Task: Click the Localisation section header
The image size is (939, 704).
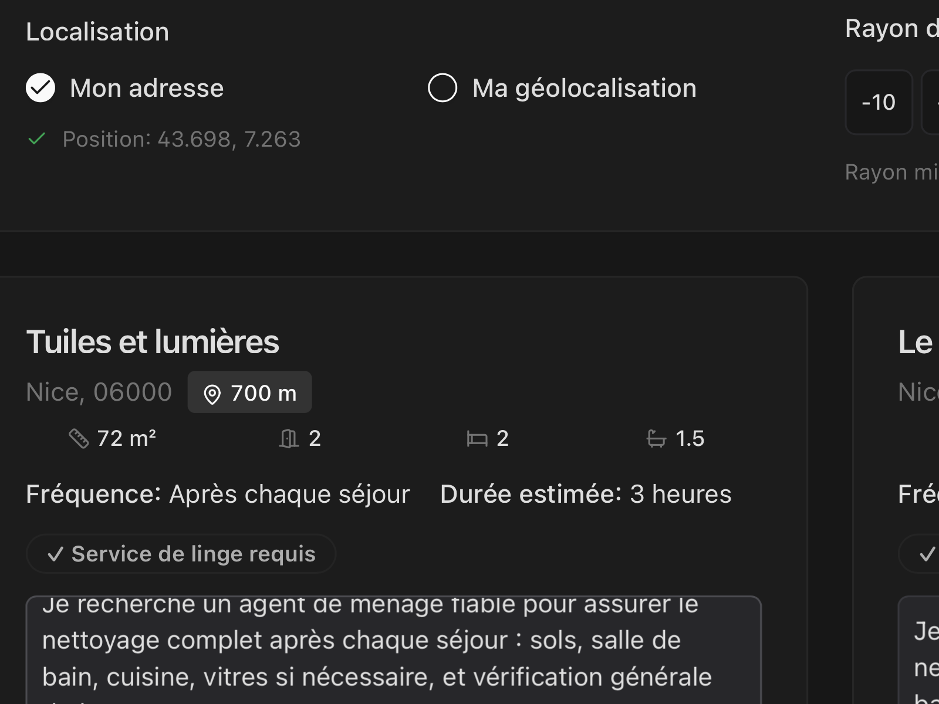Action: point(97,31)
